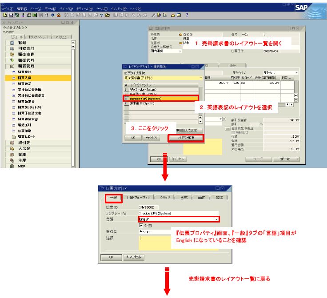Image resolution: width=327 pixels, height=298 pixels.
Task: Click the yellow 注釈 remarks text field
Action: 155,243
